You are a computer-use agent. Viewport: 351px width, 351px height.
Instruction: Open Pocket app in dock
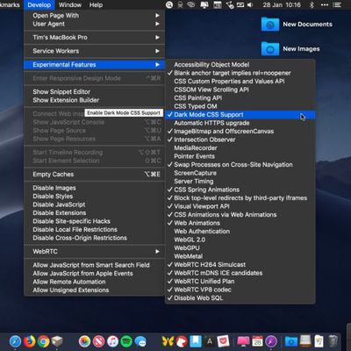point(224,341)
